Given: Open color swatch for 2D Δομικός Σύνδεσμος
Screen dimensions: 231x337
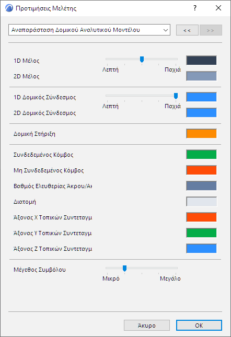Looking at the screenshot, I should (201, 113).
